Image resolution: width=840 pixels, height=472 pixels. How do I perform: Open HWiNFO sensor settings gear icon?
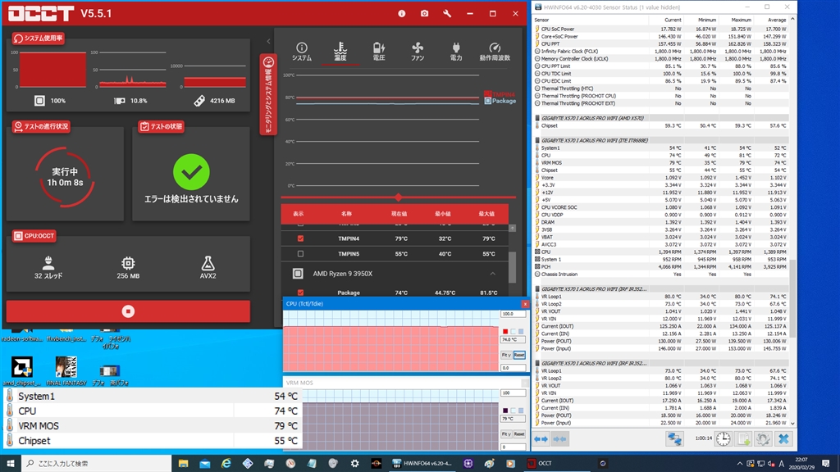762,439
